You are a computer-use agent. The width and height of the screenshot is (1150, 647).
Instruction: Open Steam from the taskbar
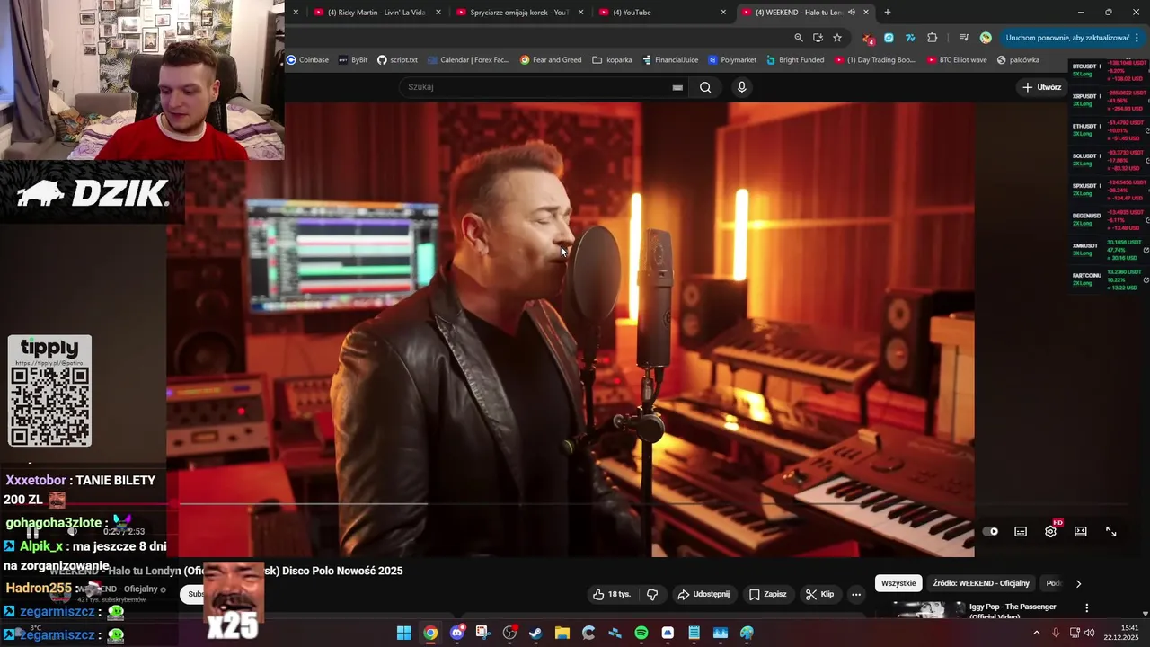(535, 633)
